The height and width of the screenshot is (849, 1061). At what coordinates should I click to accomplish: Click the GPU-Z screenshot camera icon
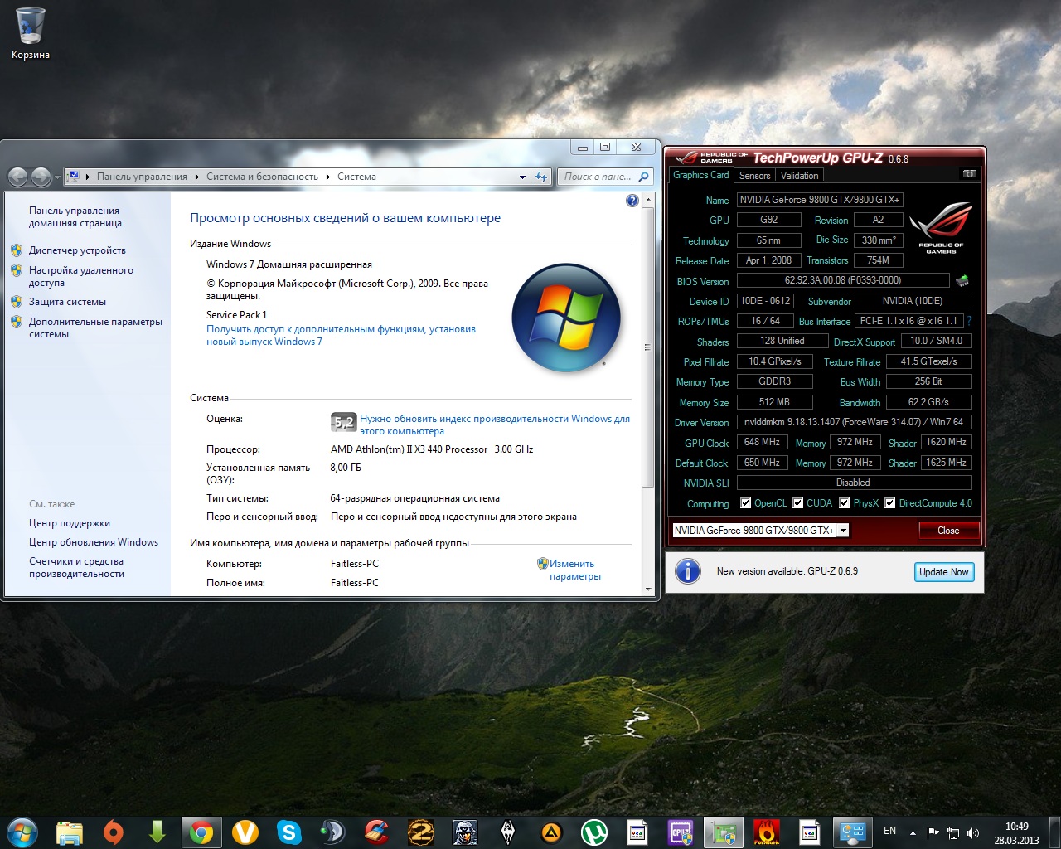[x=969, y=174]
